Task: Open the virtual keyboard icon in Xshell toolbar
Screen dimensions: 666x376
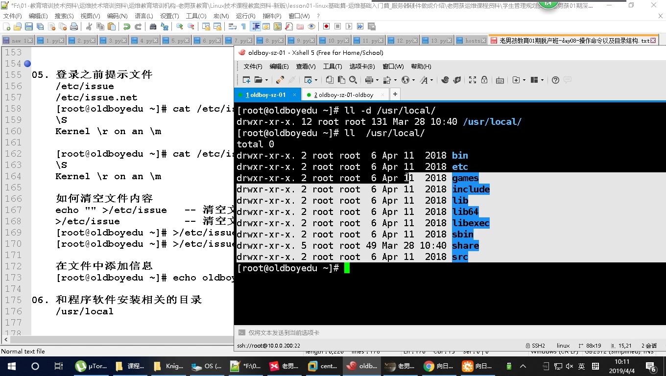Action: (x=500, y=80)
